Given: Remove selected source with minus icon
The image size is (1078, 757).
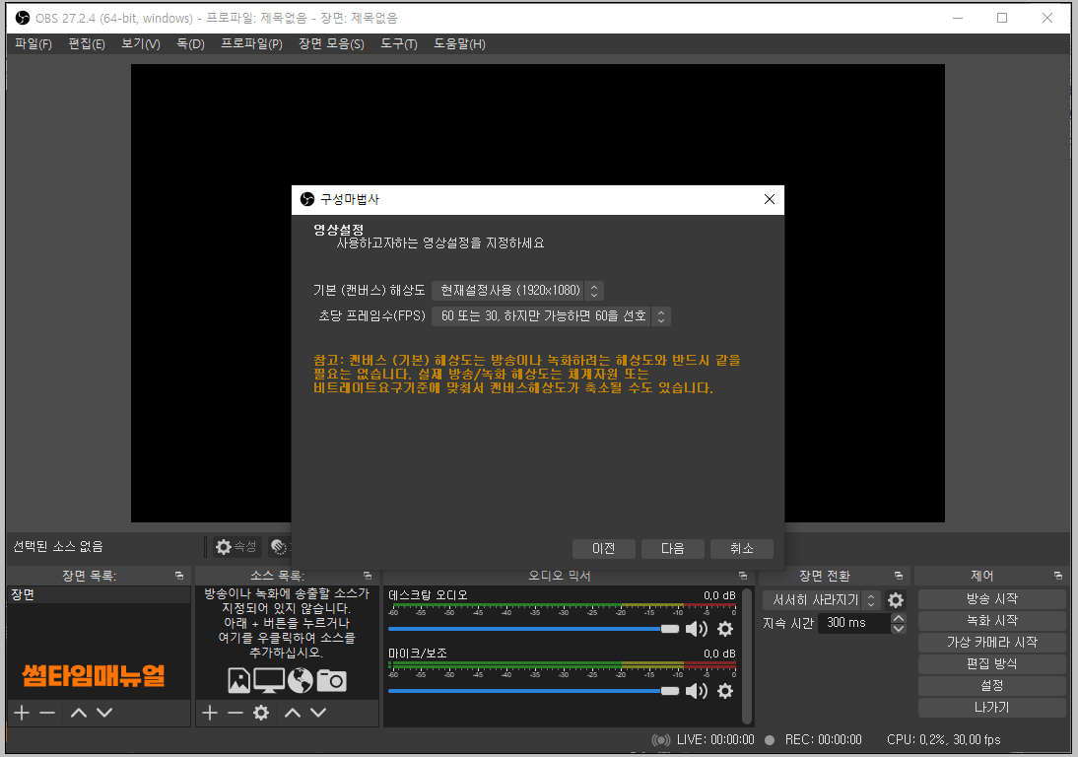Looking at the screenshot, I should point(236,713).
